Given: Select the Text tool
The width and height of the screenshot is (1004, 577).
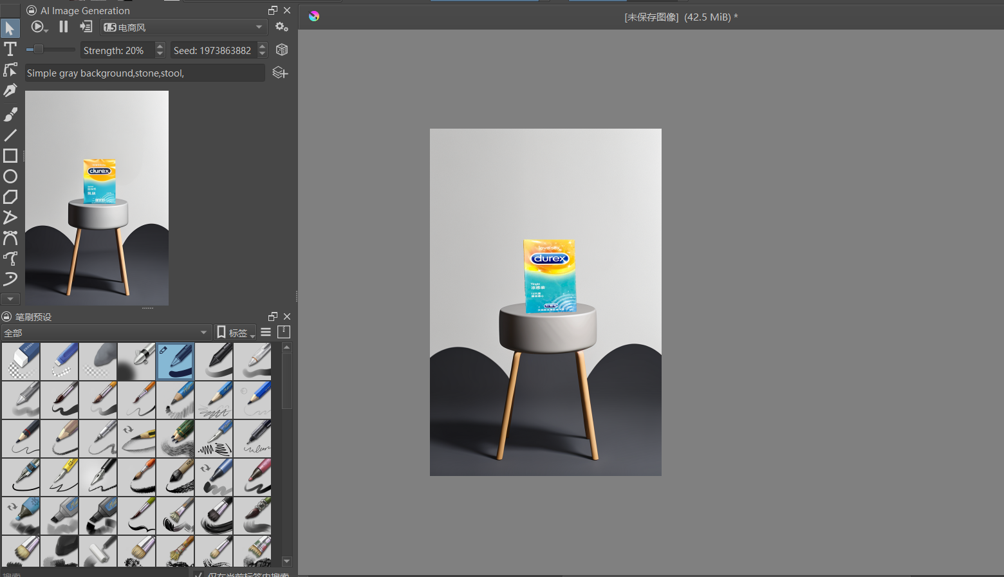Looking at the screenshot, I should [x=10, y=49].
